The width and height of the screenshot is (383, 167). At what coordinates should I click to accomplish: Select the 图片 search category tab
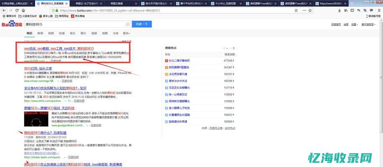[83, 33]
